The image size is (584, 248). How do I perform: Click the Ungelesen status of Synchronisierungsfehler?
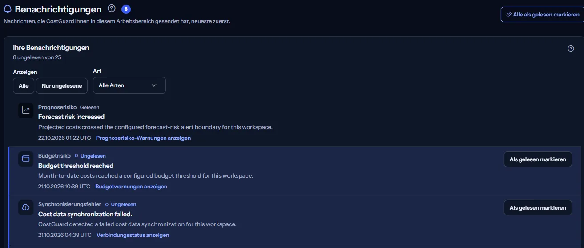point(121,204)
